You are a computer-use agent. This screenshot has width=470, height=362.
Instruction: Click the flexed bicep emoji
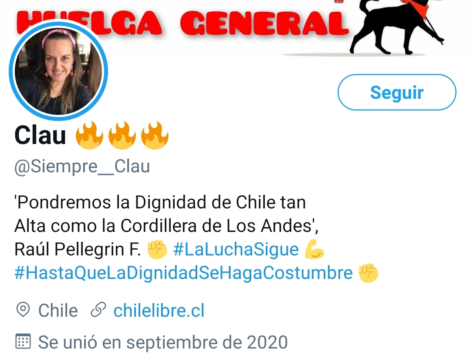coord(314,249)
